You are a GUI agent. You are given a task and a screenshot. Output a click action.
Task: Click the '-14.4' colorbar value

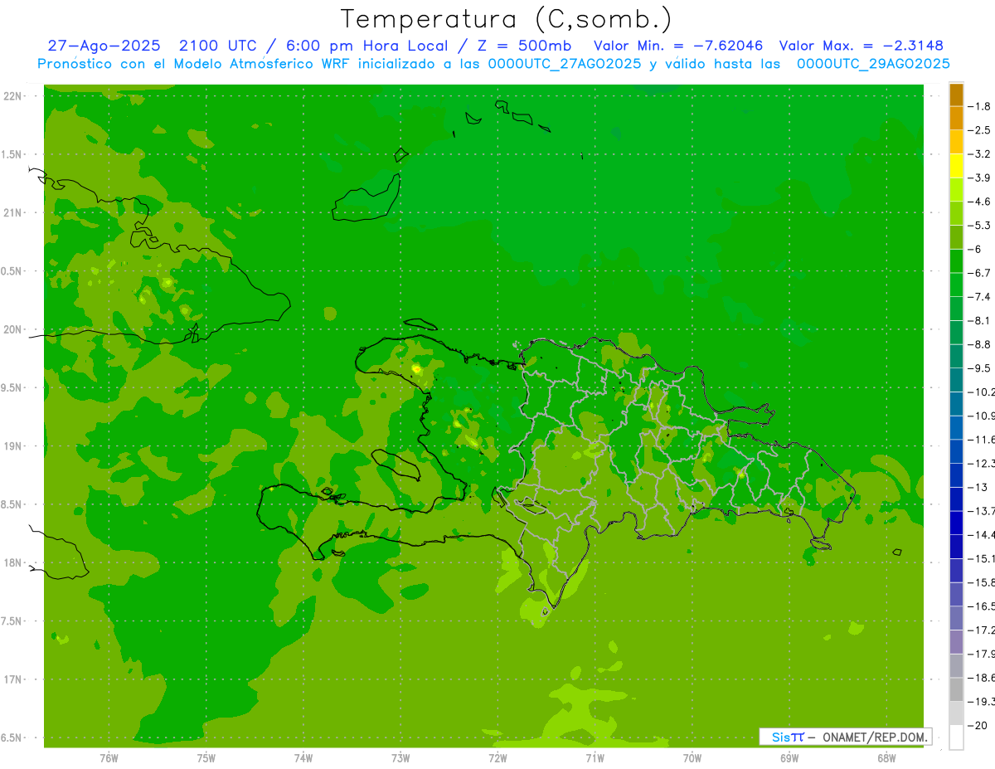982,534
